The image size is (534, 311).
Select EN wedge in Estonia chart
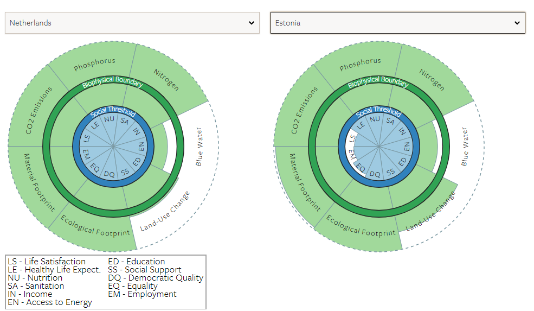pos(407,147)
